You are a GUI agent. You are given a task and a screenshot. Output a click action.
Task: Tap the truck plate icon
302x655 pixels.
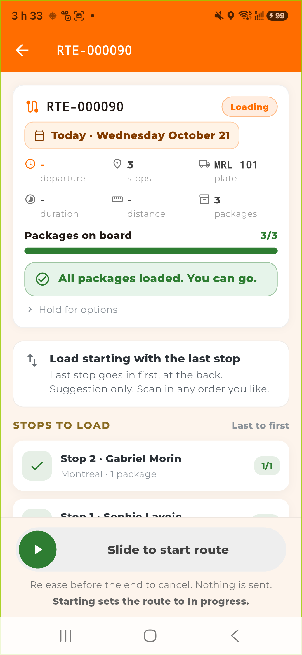pyautogui.click(x=204, y=164)
